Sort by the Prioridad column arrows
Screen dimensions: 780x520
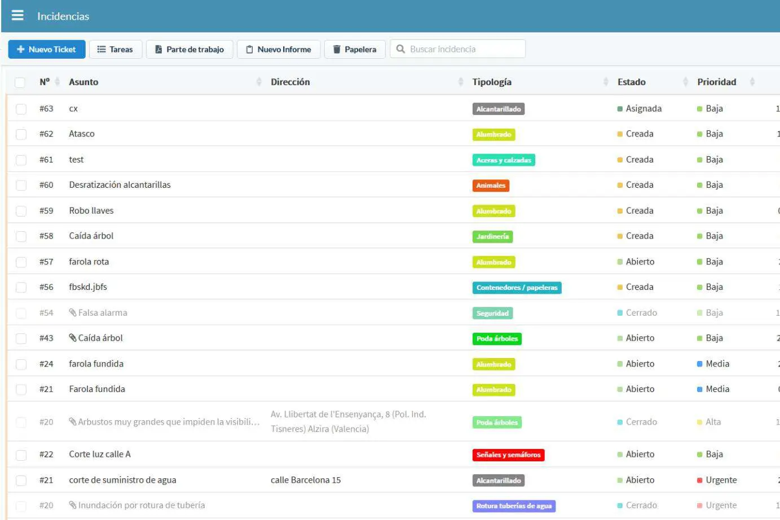[x=752, y=82]
